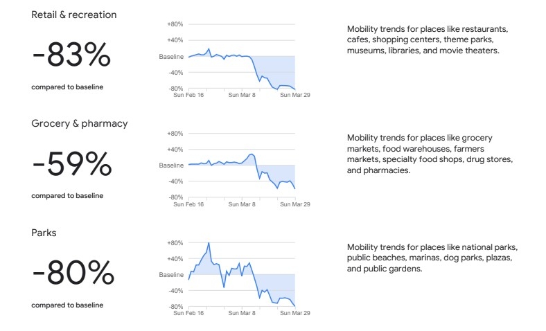This screenshot has height=331, width=546.
Task: Click the Parks section heading
Action: 44,233
